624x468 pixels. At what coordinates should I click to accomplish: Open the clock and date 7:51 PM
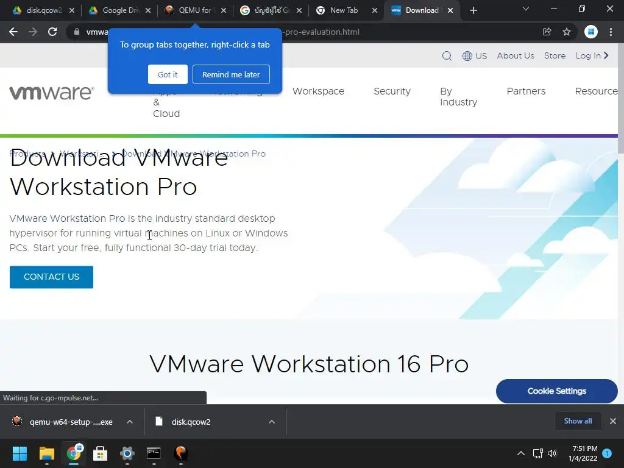(x=583, y=453)
